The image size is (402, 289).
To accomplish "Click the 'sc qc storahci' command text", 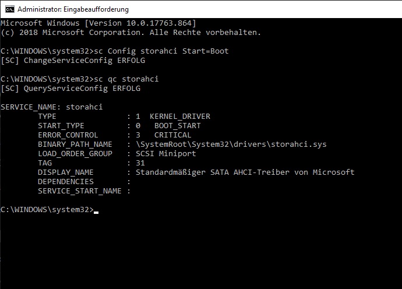I will coord(126,79).
